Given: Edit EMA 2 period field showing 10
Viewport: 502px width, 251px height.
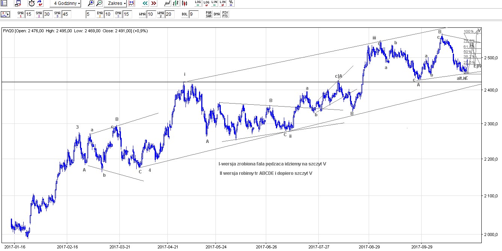Looking at the screenshot, I should (x=109, y=14).
